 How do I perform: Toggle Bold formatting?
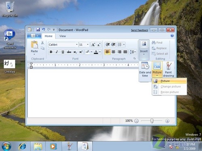click(51, 52)
